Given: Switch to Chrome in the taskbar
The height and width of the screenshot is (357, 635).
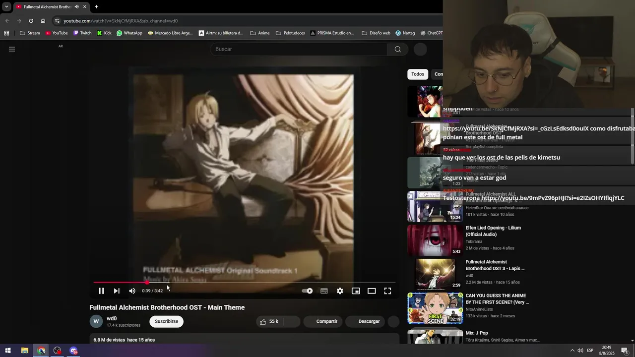Looking at the screenshot, I should [x=41, y=351].
